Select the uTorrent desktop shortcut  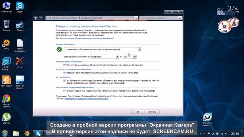[x=6, y=118]
